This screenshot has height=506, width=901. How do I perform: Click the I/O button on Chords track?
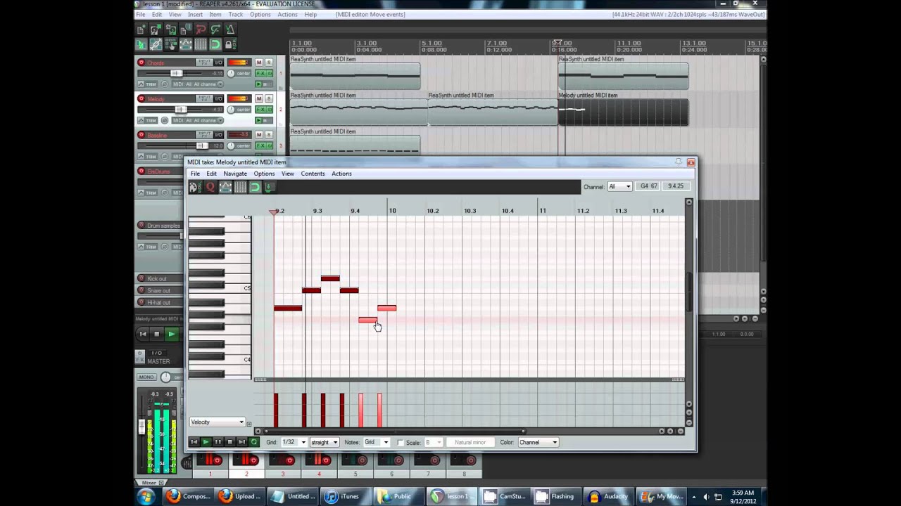point(218,63)
